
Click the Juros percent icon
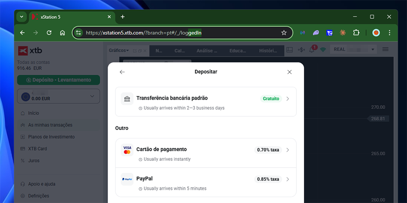(23, 161)
